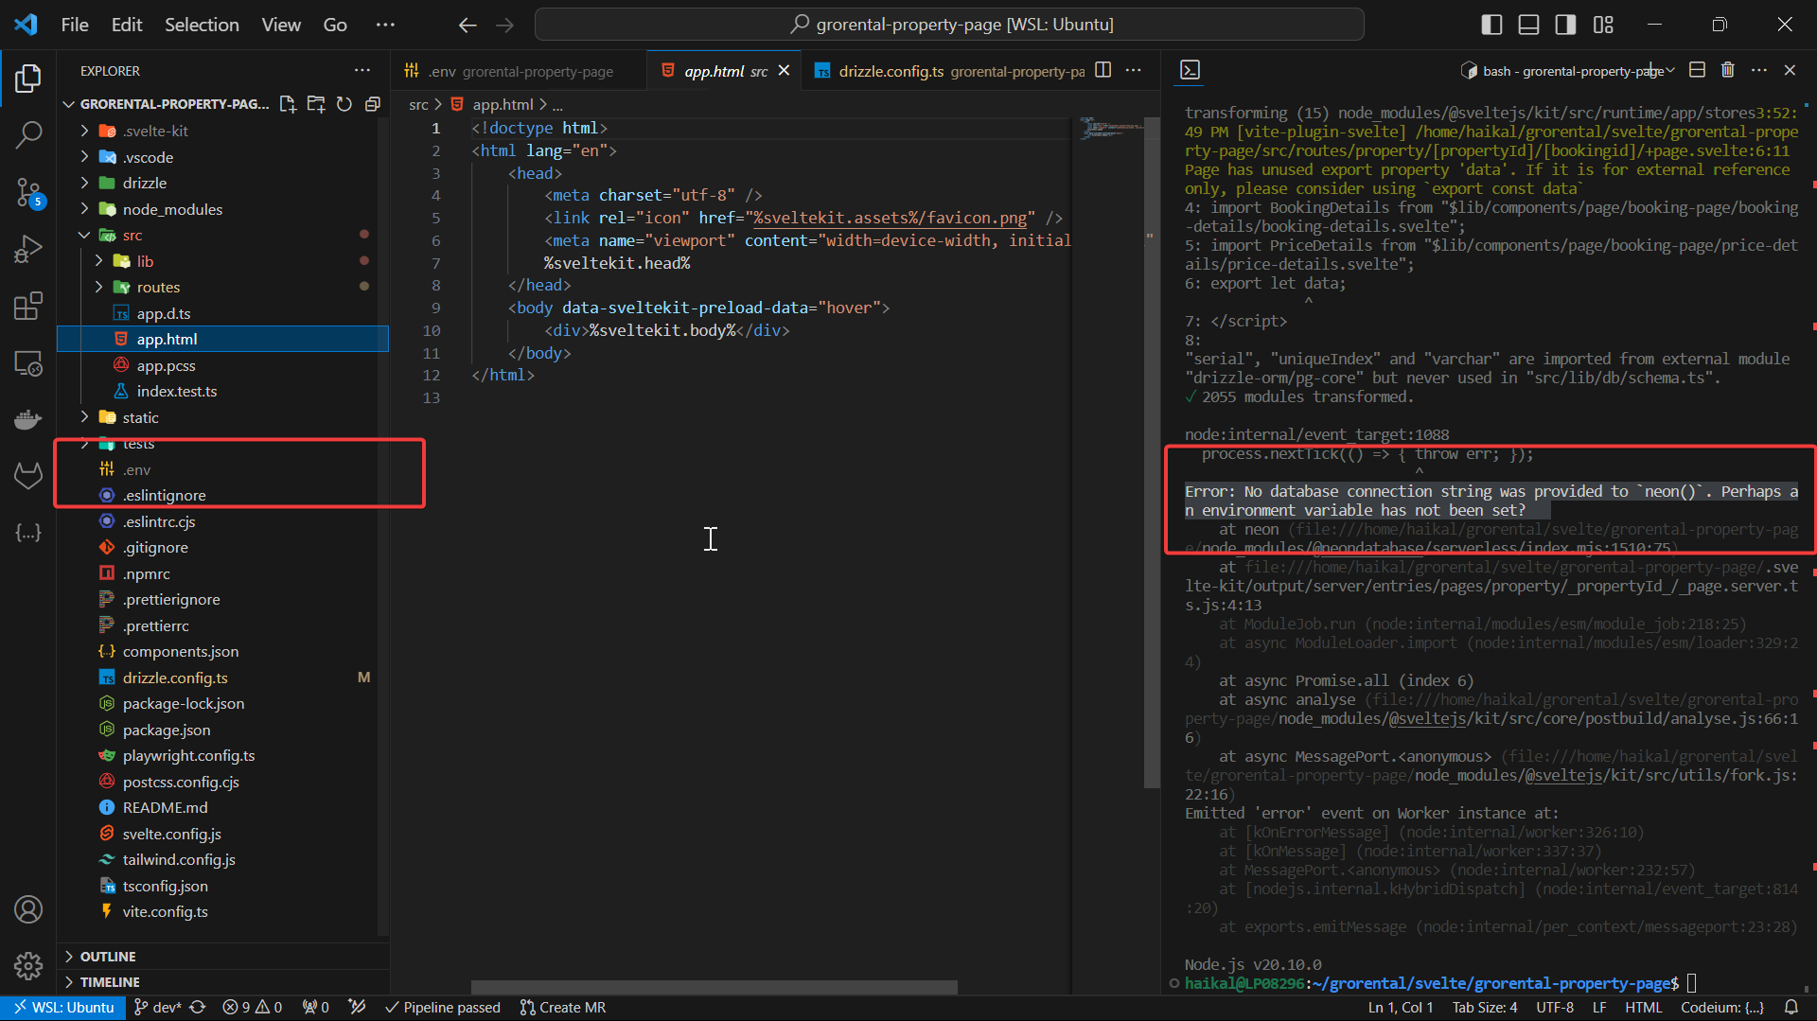Open the Search view in activity bar
This screenshot has width=1817, height=1021.
click(x=28, y=135)
